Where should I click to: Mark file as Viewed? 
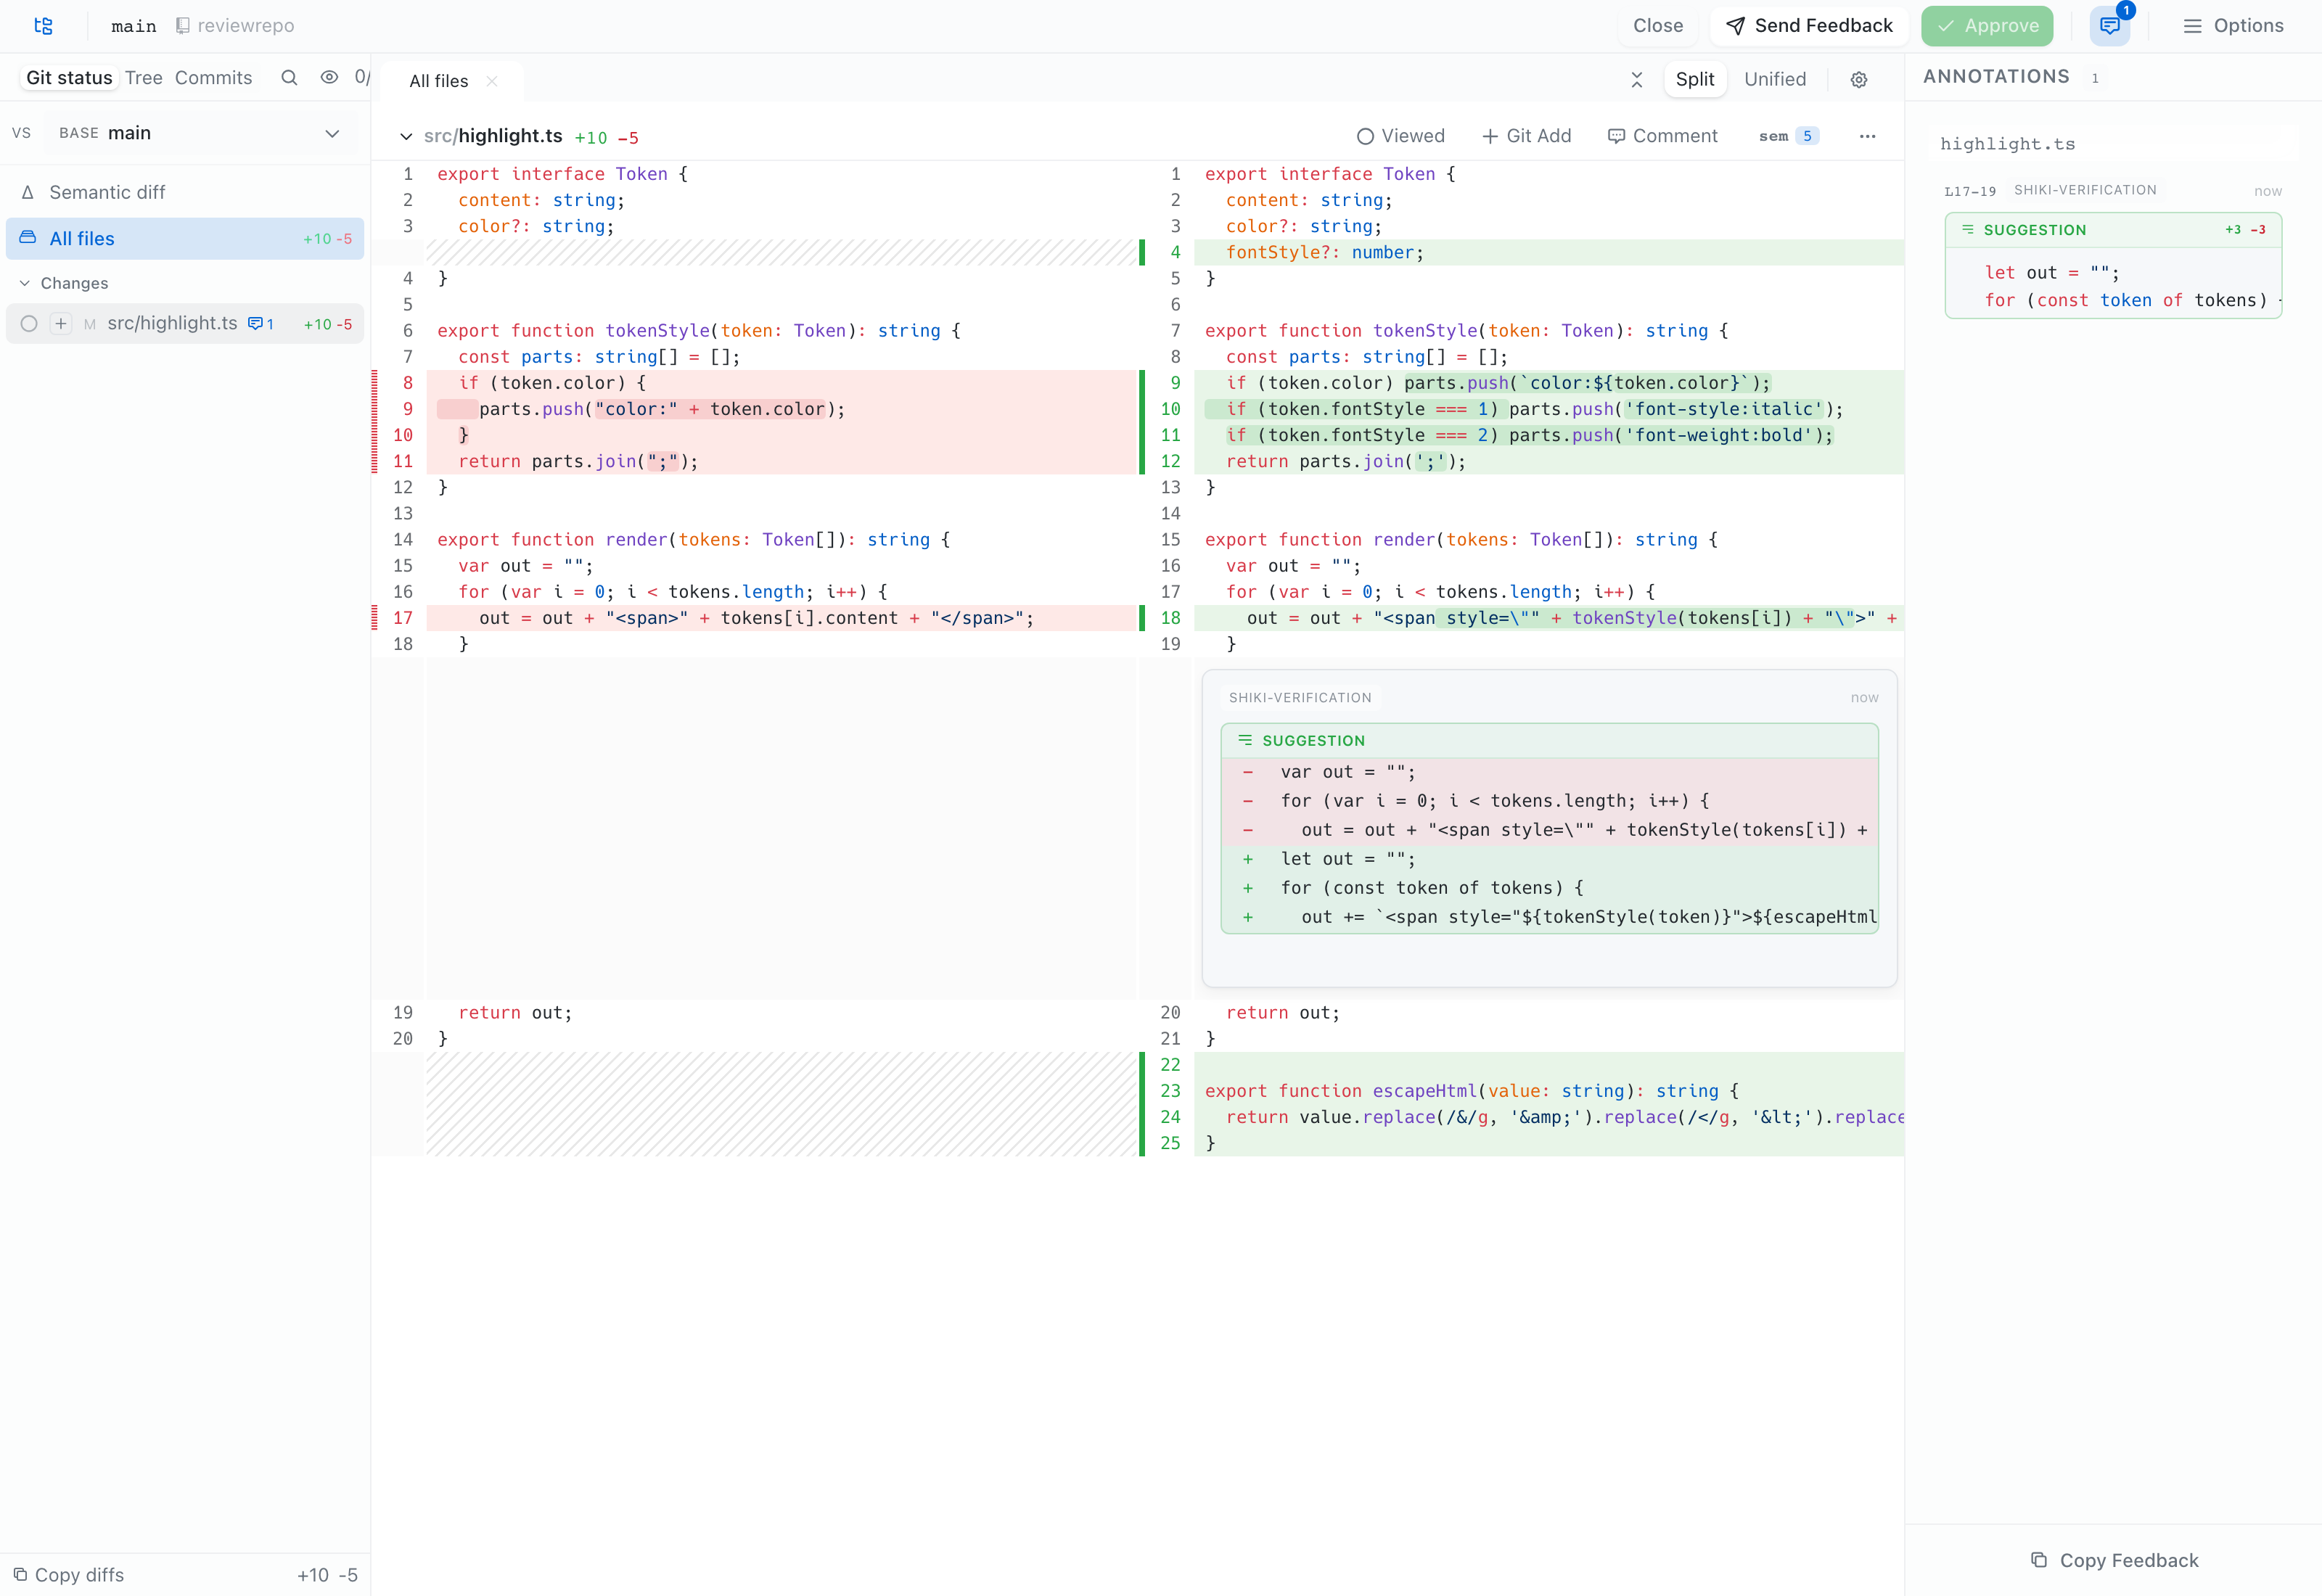pos(1400,136)
